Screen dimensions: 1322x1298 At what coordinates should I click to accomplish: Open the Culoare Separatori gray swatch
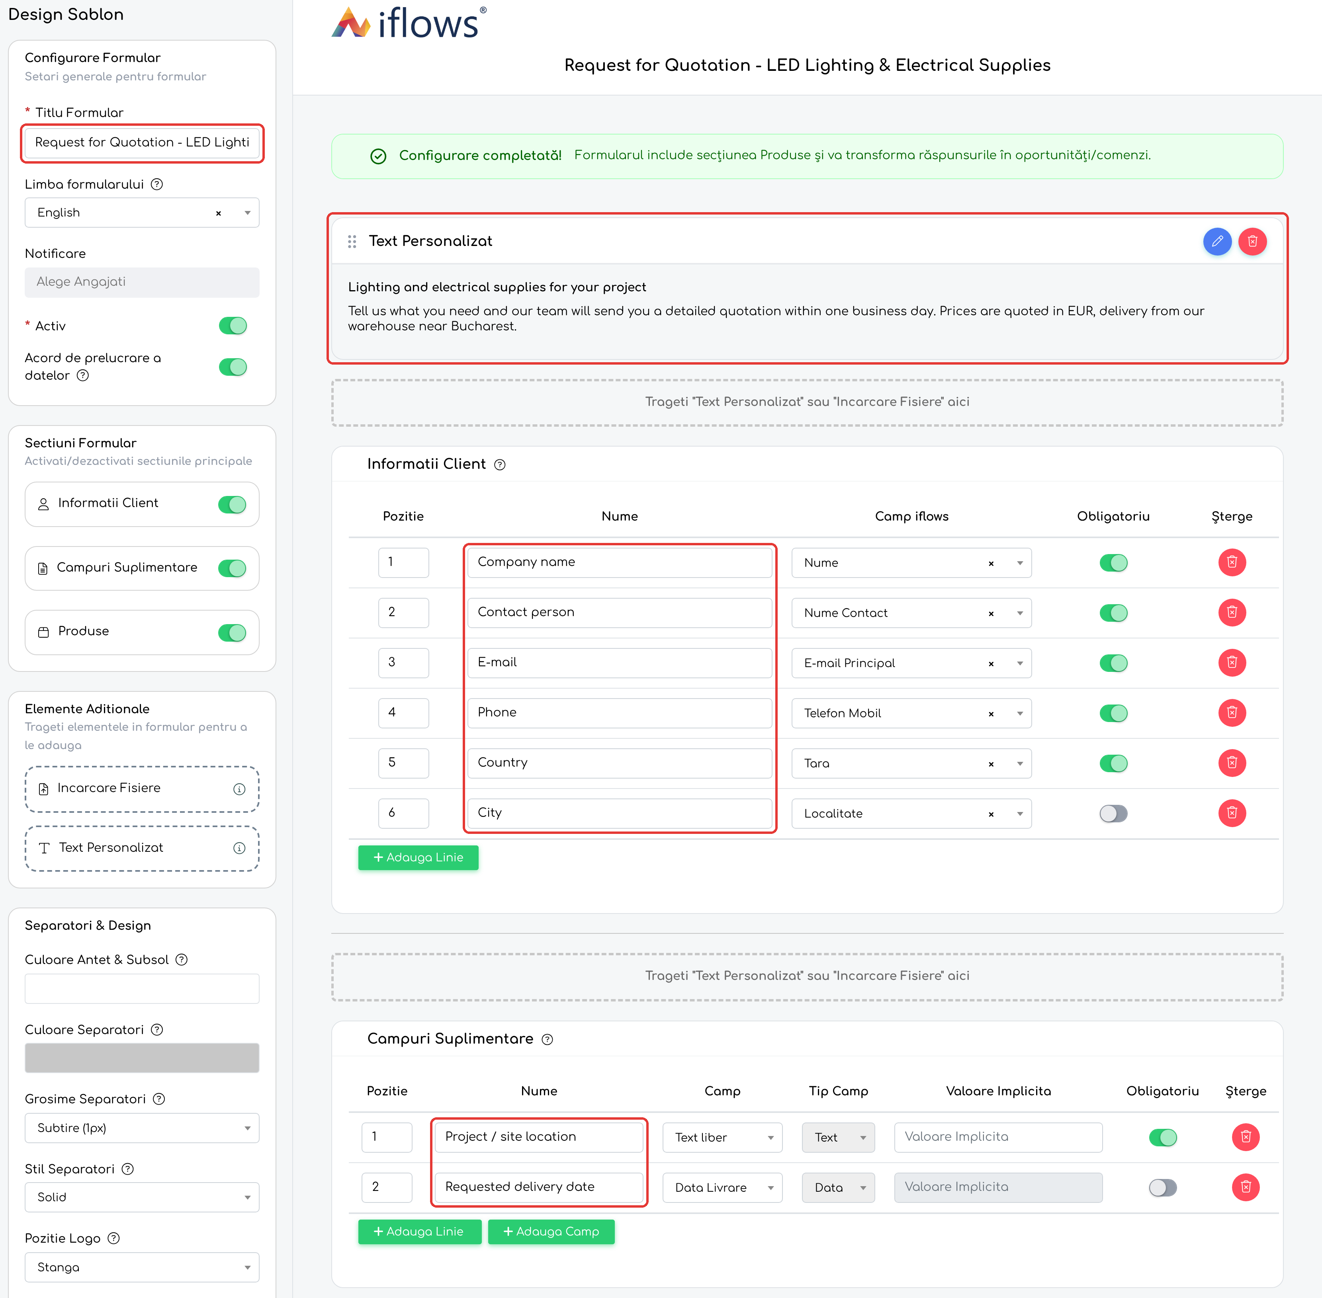[x=142, y=1058]
